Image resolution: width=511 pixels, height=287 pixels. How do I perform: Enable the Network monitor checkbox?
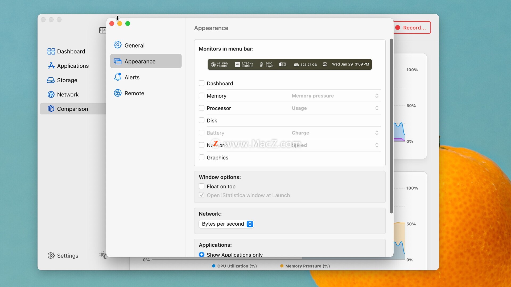click(x=202, y=145)
